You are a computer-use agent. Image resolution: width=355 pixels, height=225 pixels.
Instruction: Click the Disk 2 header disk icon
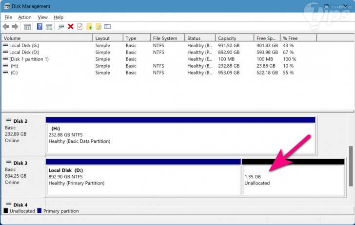(9, 120)
